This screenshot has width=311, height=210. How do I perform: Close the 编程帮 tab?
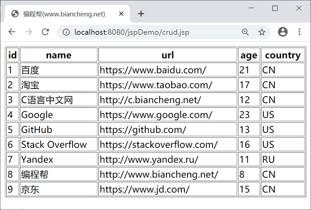(121, 13)
